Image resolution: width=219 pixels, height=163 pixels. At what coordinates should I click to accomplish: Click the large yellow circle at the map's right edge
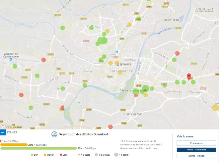216,107
